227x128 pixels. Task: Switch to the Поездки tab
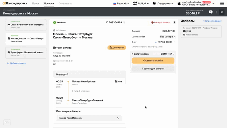49,4
